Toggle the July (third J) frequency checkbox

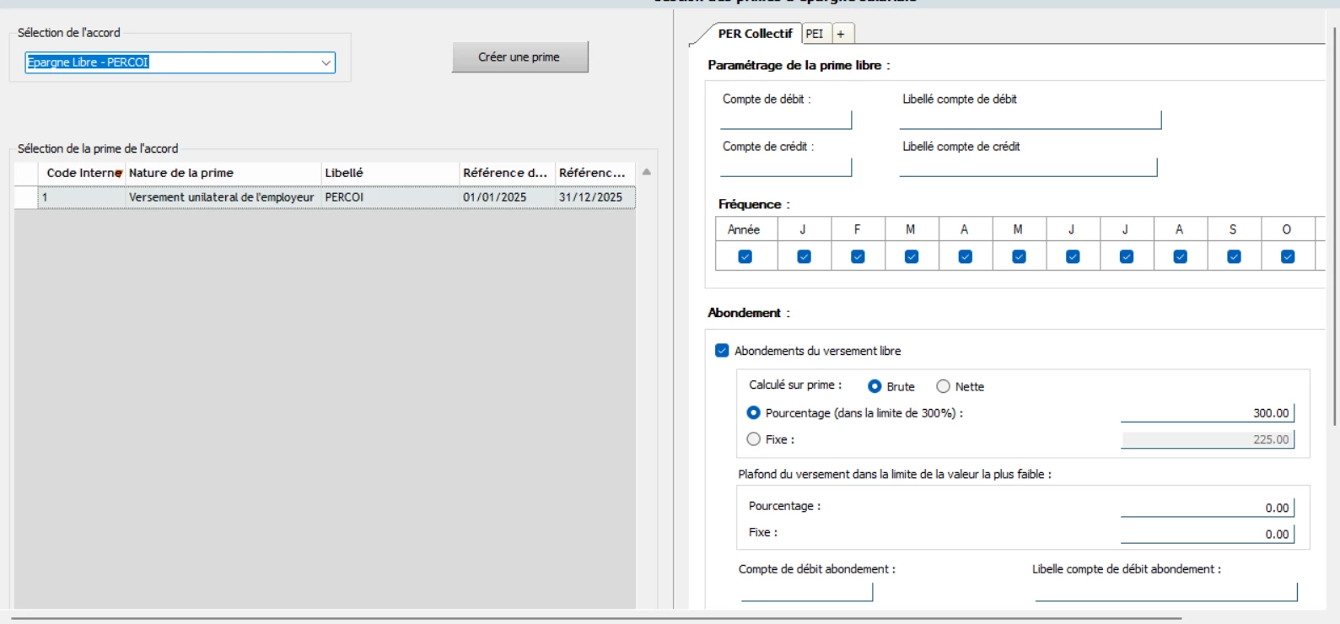1127,256
